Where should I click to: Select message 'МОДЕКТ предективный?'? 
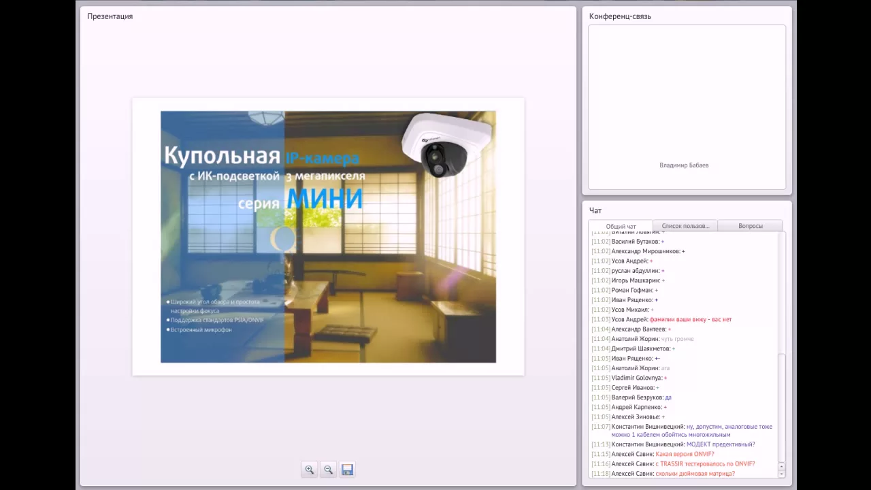[x=721, y=444]
